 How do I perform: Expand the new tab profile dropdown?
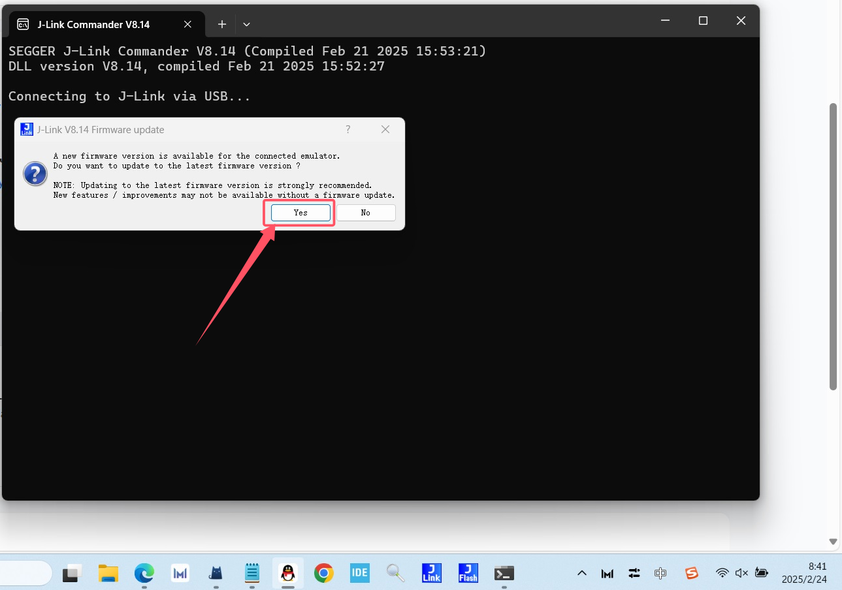[246, 24]
